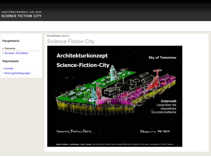Click the 'Impressum' sidebar heading

(x=10, y=61)
